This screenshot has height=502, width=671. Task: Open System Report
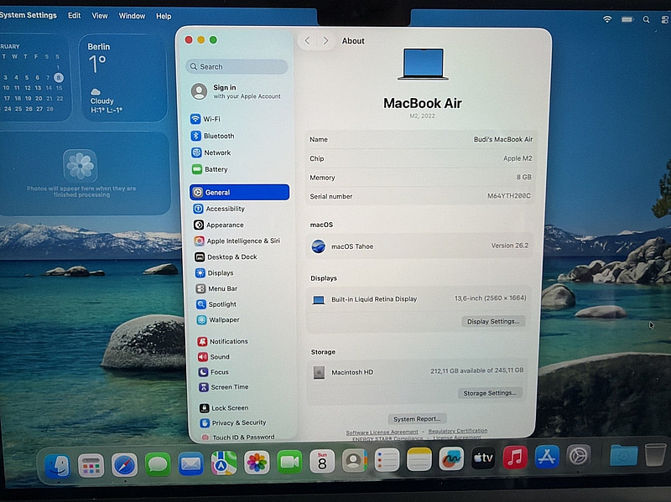click(419, 419)
